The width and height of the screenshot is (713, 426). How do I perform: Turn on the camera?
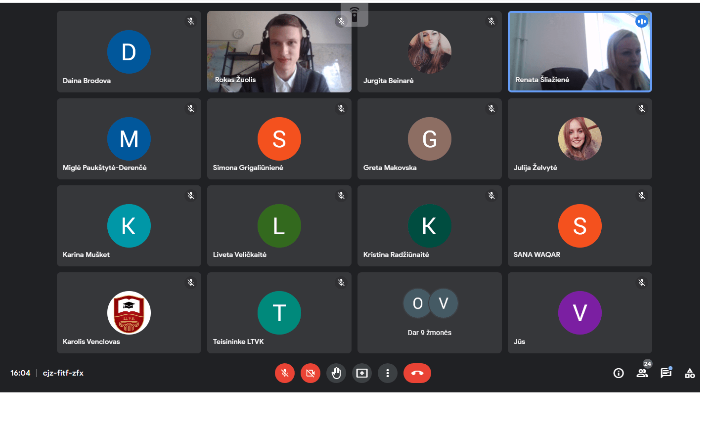[311, 373]
